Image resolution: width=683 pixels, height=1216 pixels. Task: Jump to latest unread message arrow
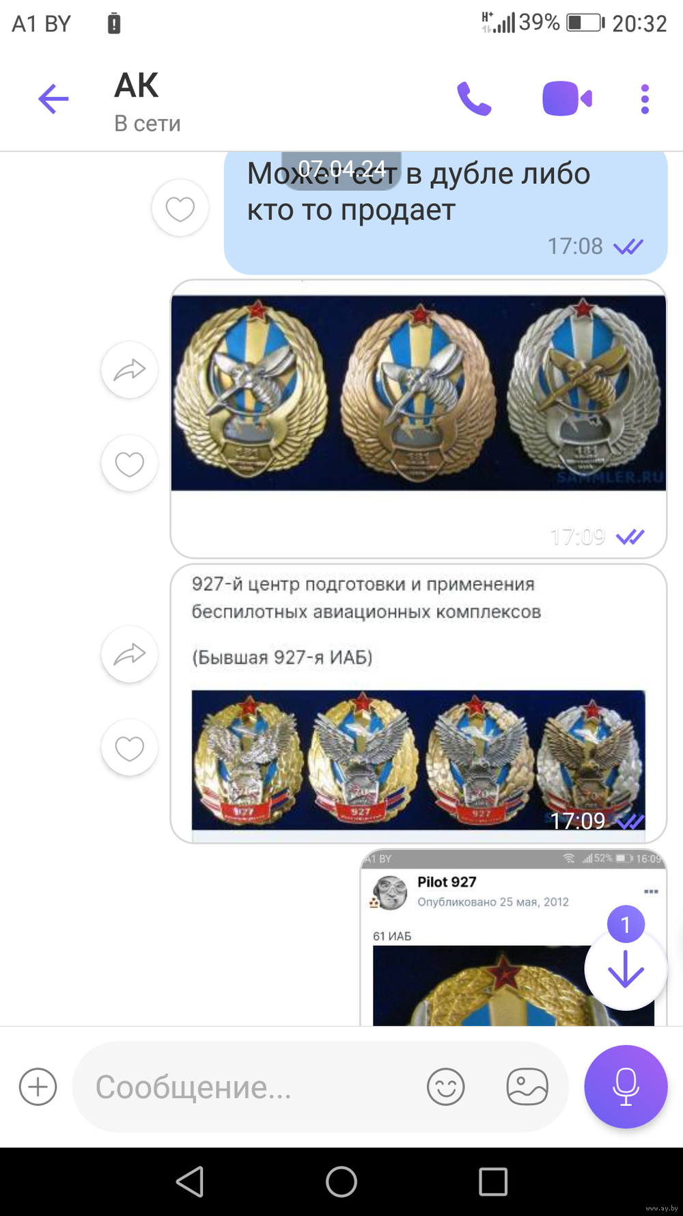click(626, 968)
